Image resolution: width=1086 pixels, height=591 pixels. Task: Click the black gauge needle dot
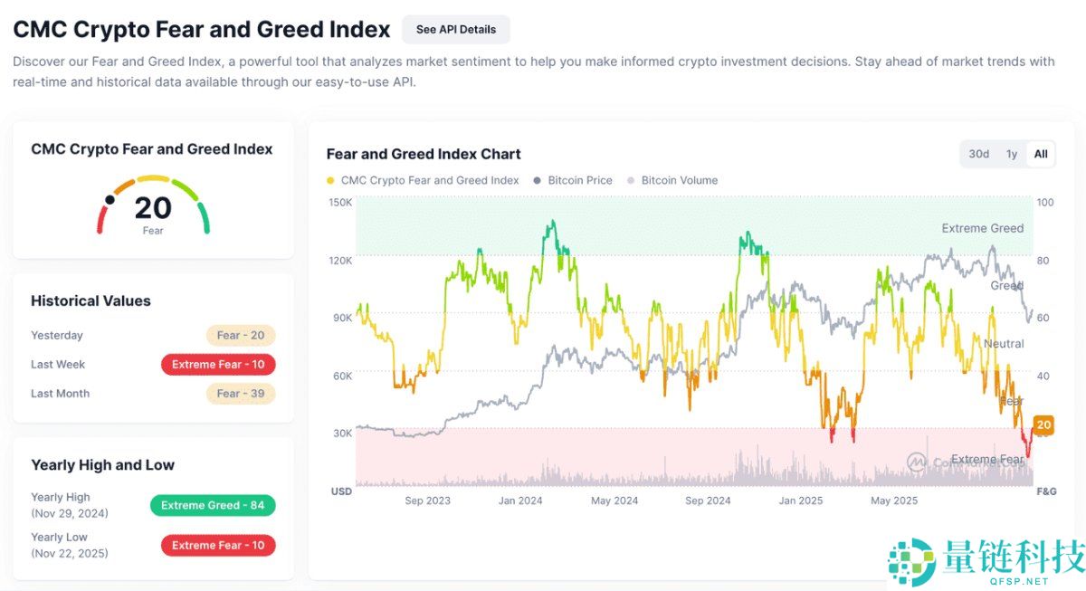click(x=110, y=199)
